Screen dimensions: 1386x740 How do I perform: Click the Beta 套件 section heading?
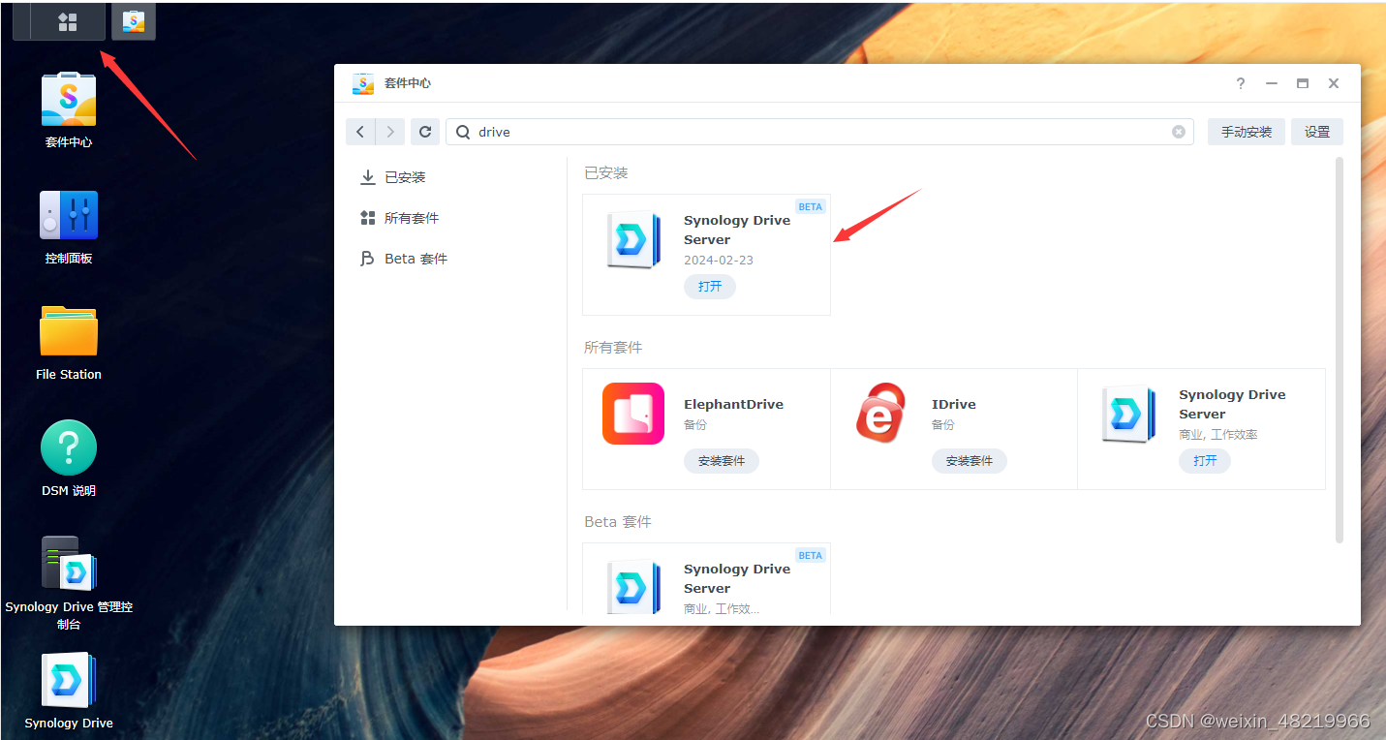pyautogui.click(x=618, y=521)
